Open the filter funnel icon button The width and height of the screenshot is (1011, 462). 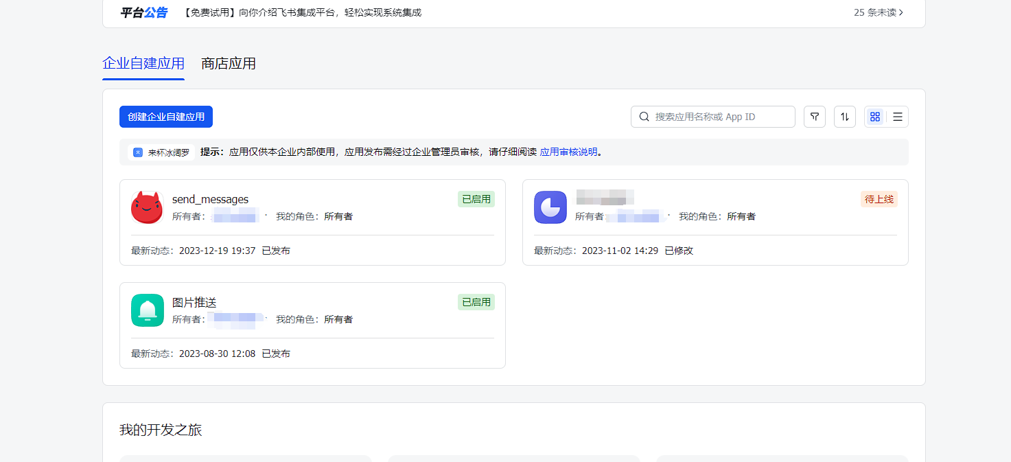[814, 117]
